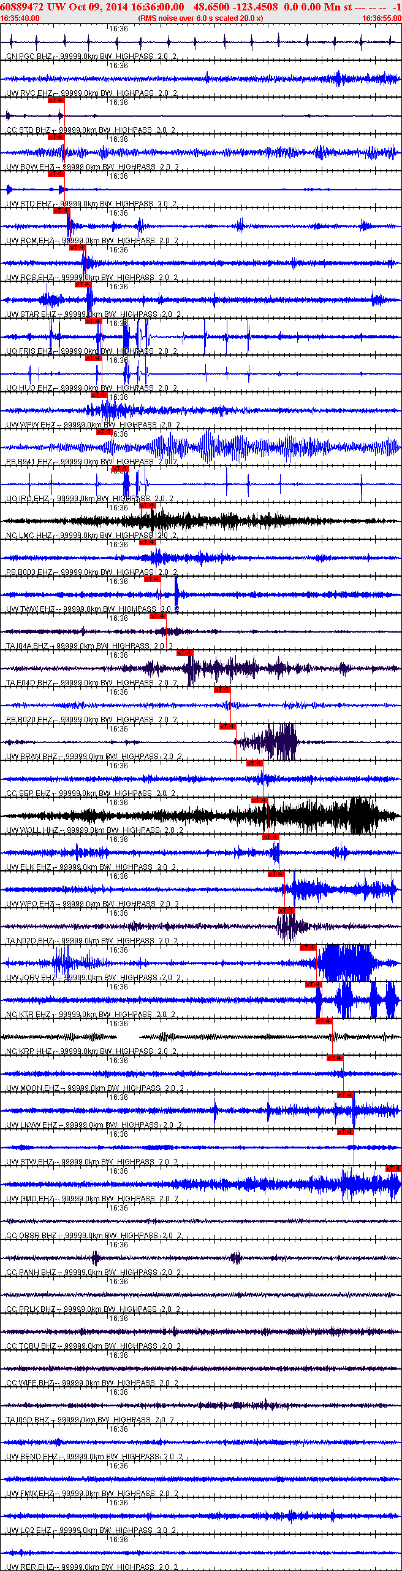
Task: Click the red pick marker on UW JORV trace
Action: [308, 948]
